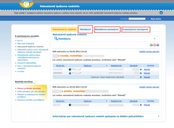
Task: Open the E-paziņojuma iesniegums tab
Action: (135, 29)
